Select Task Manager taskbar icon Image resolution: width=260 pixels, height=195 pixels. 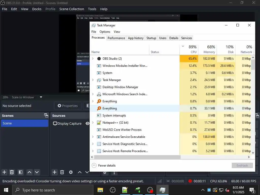point(162,190)
